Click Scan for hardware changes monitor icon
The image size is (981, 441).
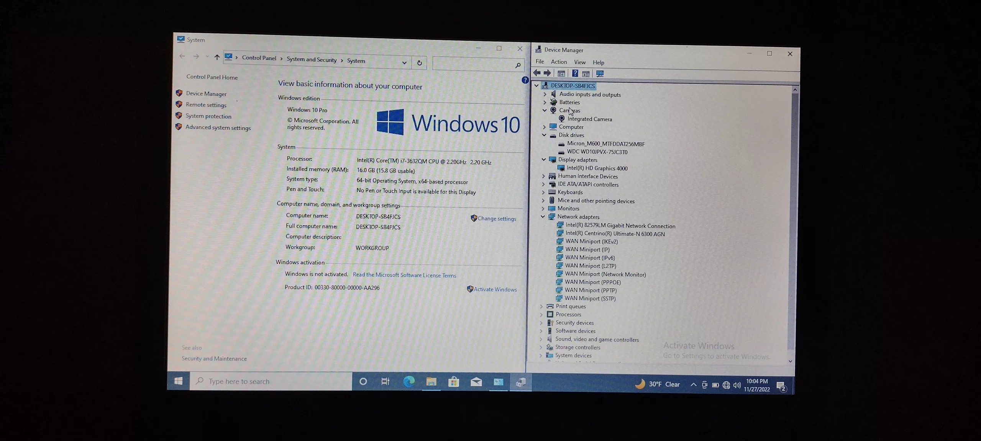600,73
